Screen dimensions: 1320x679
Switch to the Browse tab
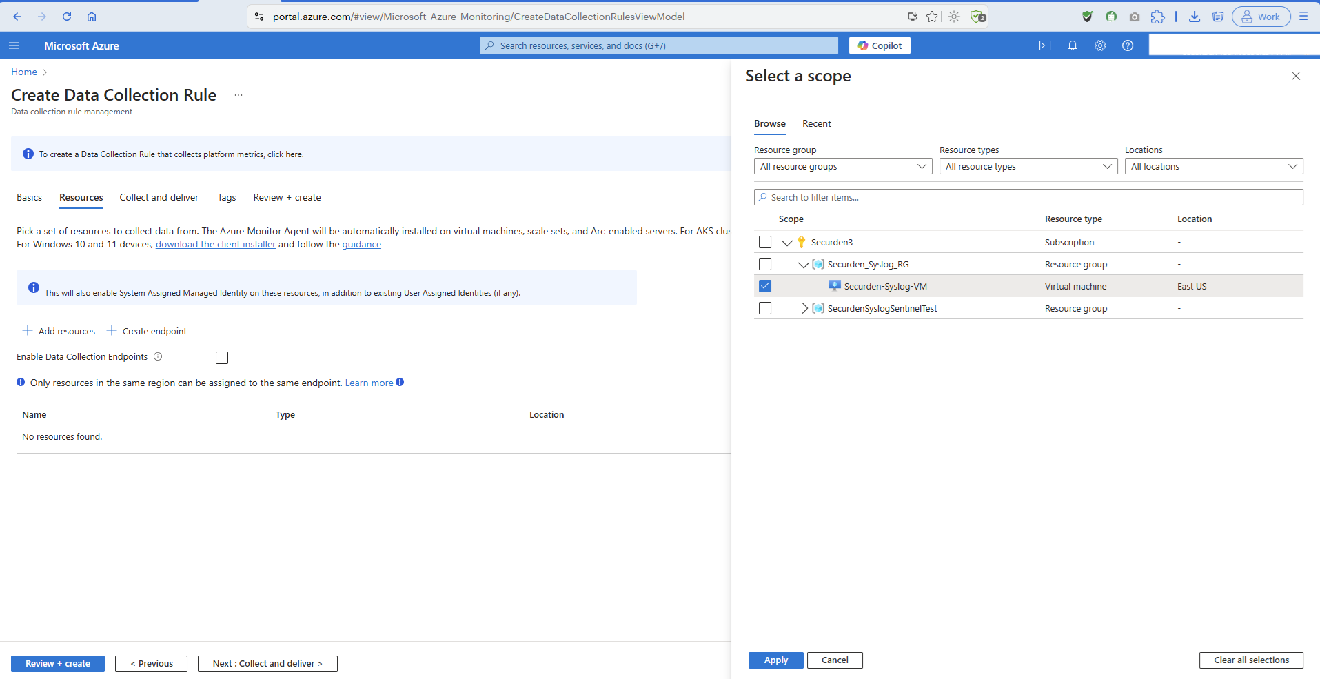[x=770, y=123]
